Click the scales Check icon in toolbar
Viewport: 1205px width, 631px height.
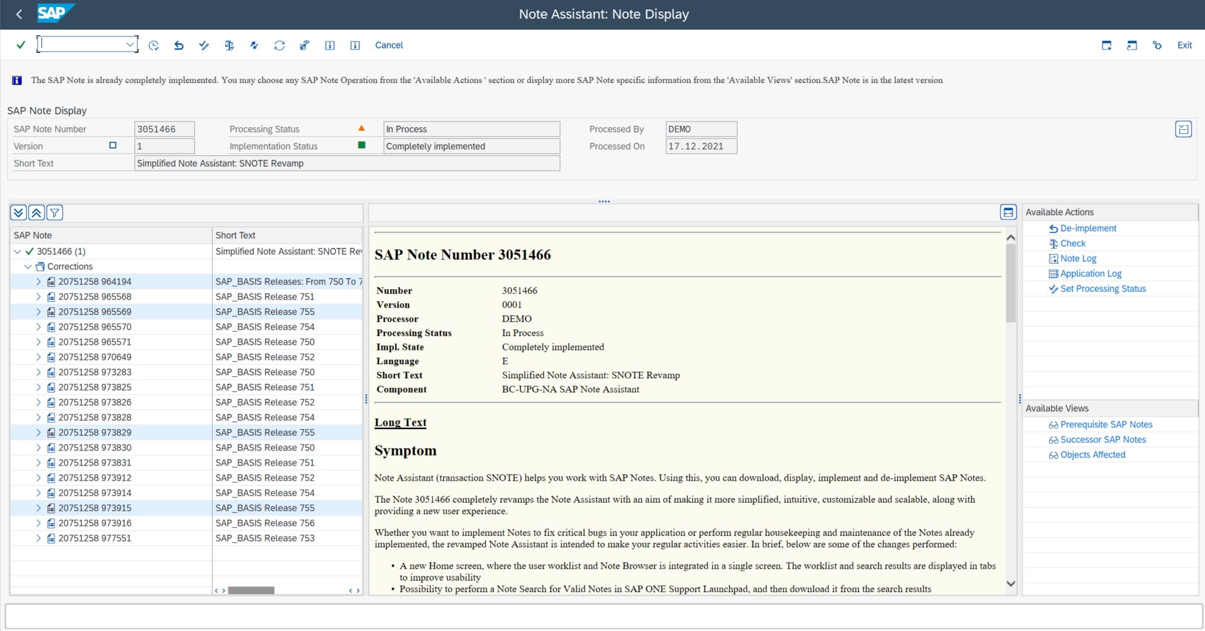click(229, 45)
